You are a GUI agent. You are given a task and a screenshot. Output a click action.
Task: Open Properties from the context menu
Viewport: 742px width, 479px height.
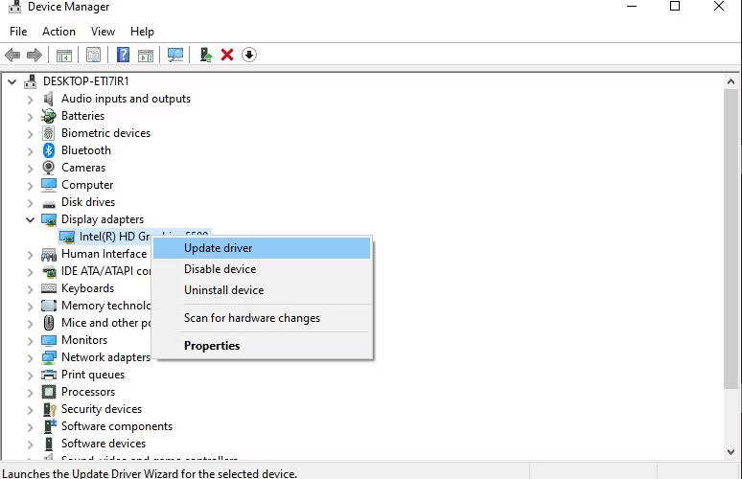[262, 346]
